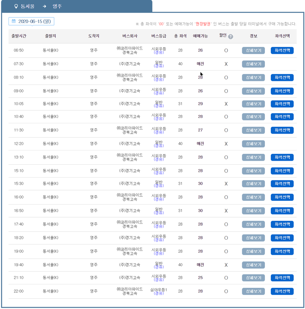305x309 pixels.
Task: Click the 예매가능 column header
Action: click(200, 36)
